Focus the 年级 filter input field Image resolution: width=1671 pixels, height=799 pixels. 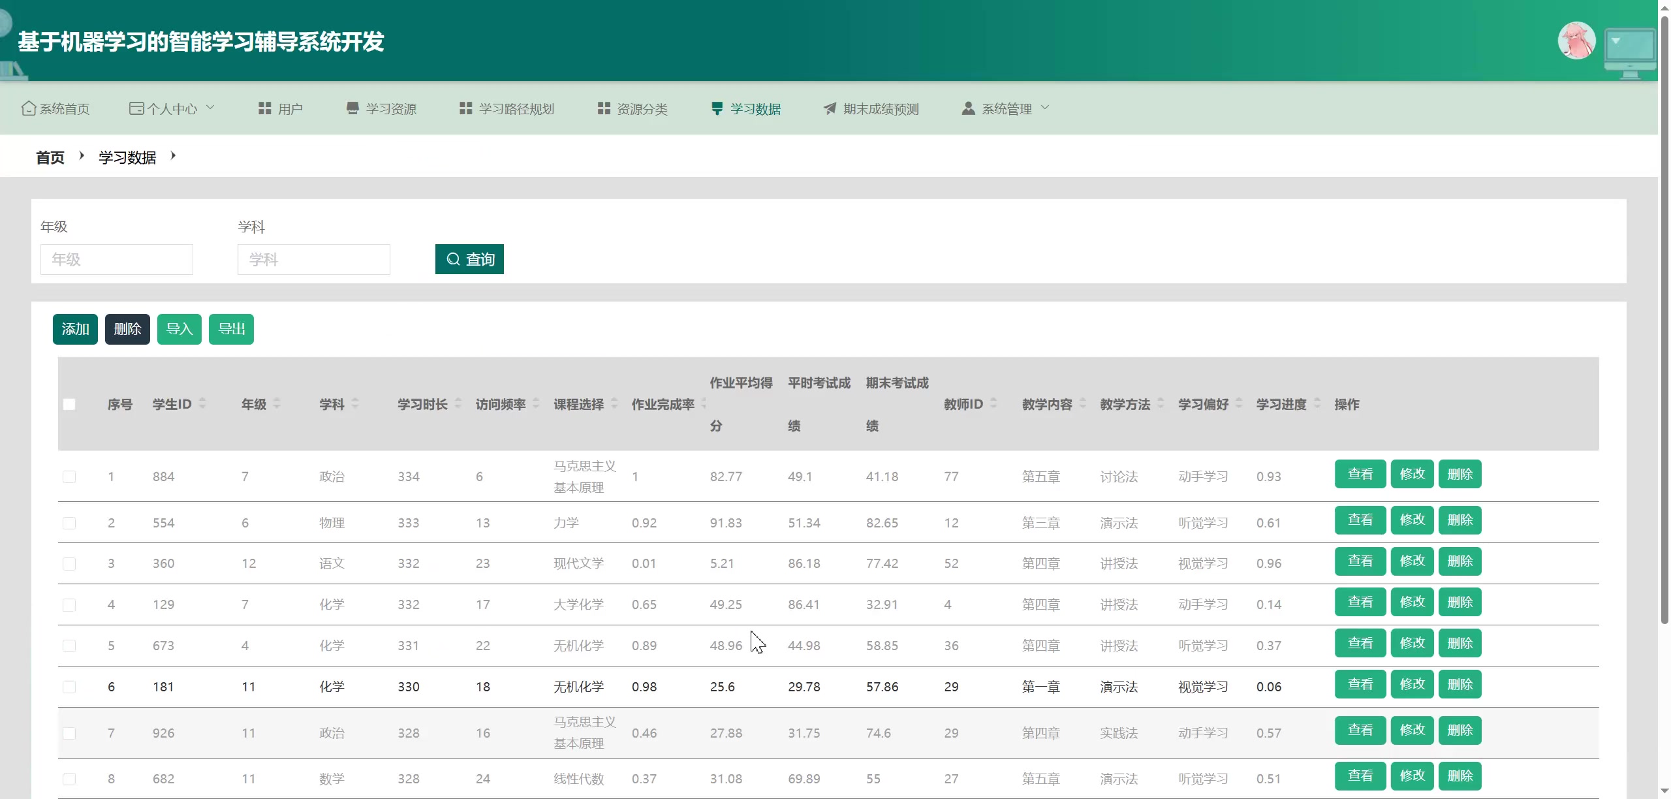click(117, 259)
